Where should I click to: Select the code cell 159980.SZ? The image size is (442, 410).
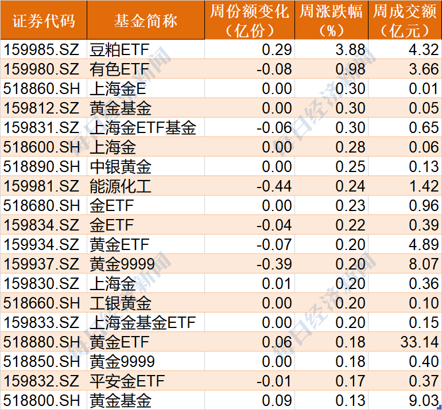44,69
